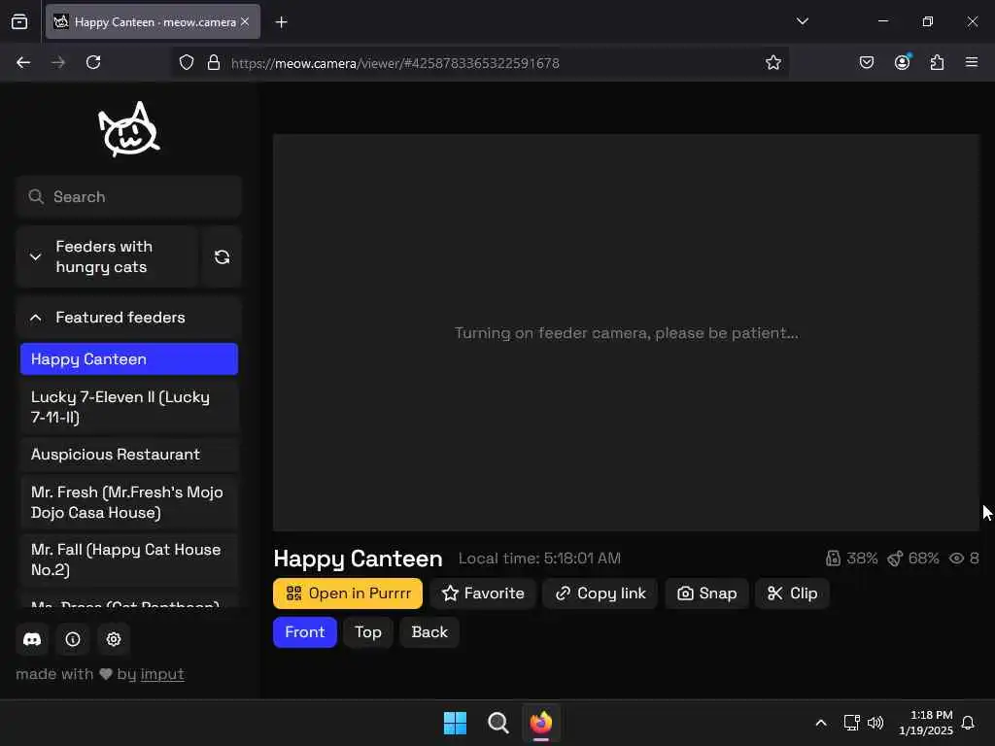995x746 pixels.
Task: Click the meow.camera cat logo
Action: pos(129,129)
